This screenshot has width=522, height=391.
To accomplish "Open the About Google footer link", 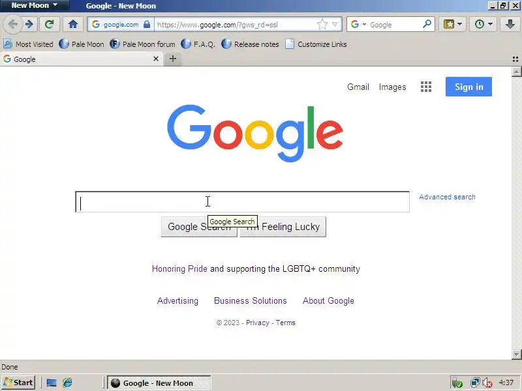I will [x=328, y=300].
